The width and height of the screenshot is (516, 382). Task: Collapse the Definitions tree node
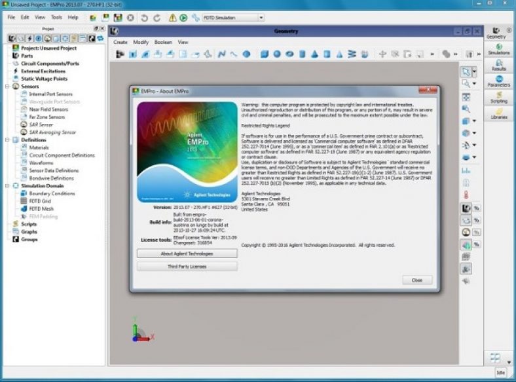(7, 140)
